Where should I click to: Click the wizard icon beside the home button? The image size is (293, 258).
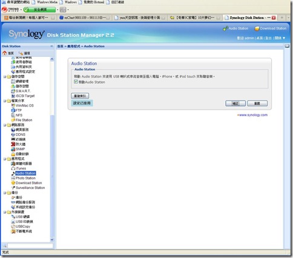coord(21,53)
